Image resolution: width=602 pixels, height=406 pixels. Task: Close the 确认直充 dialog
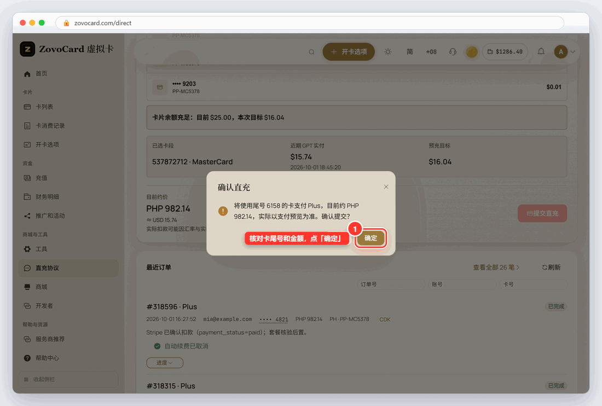pyautogui.click(x=386, y=187)
